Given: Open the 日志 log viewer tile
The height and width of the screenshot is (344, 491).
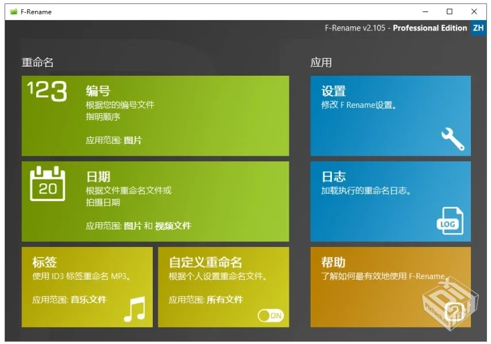Looking at the screenshot, I should coord(391,201).
